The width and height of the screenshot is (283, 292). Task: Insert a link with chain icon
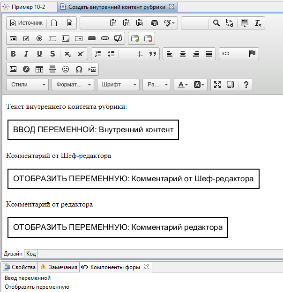225,54
